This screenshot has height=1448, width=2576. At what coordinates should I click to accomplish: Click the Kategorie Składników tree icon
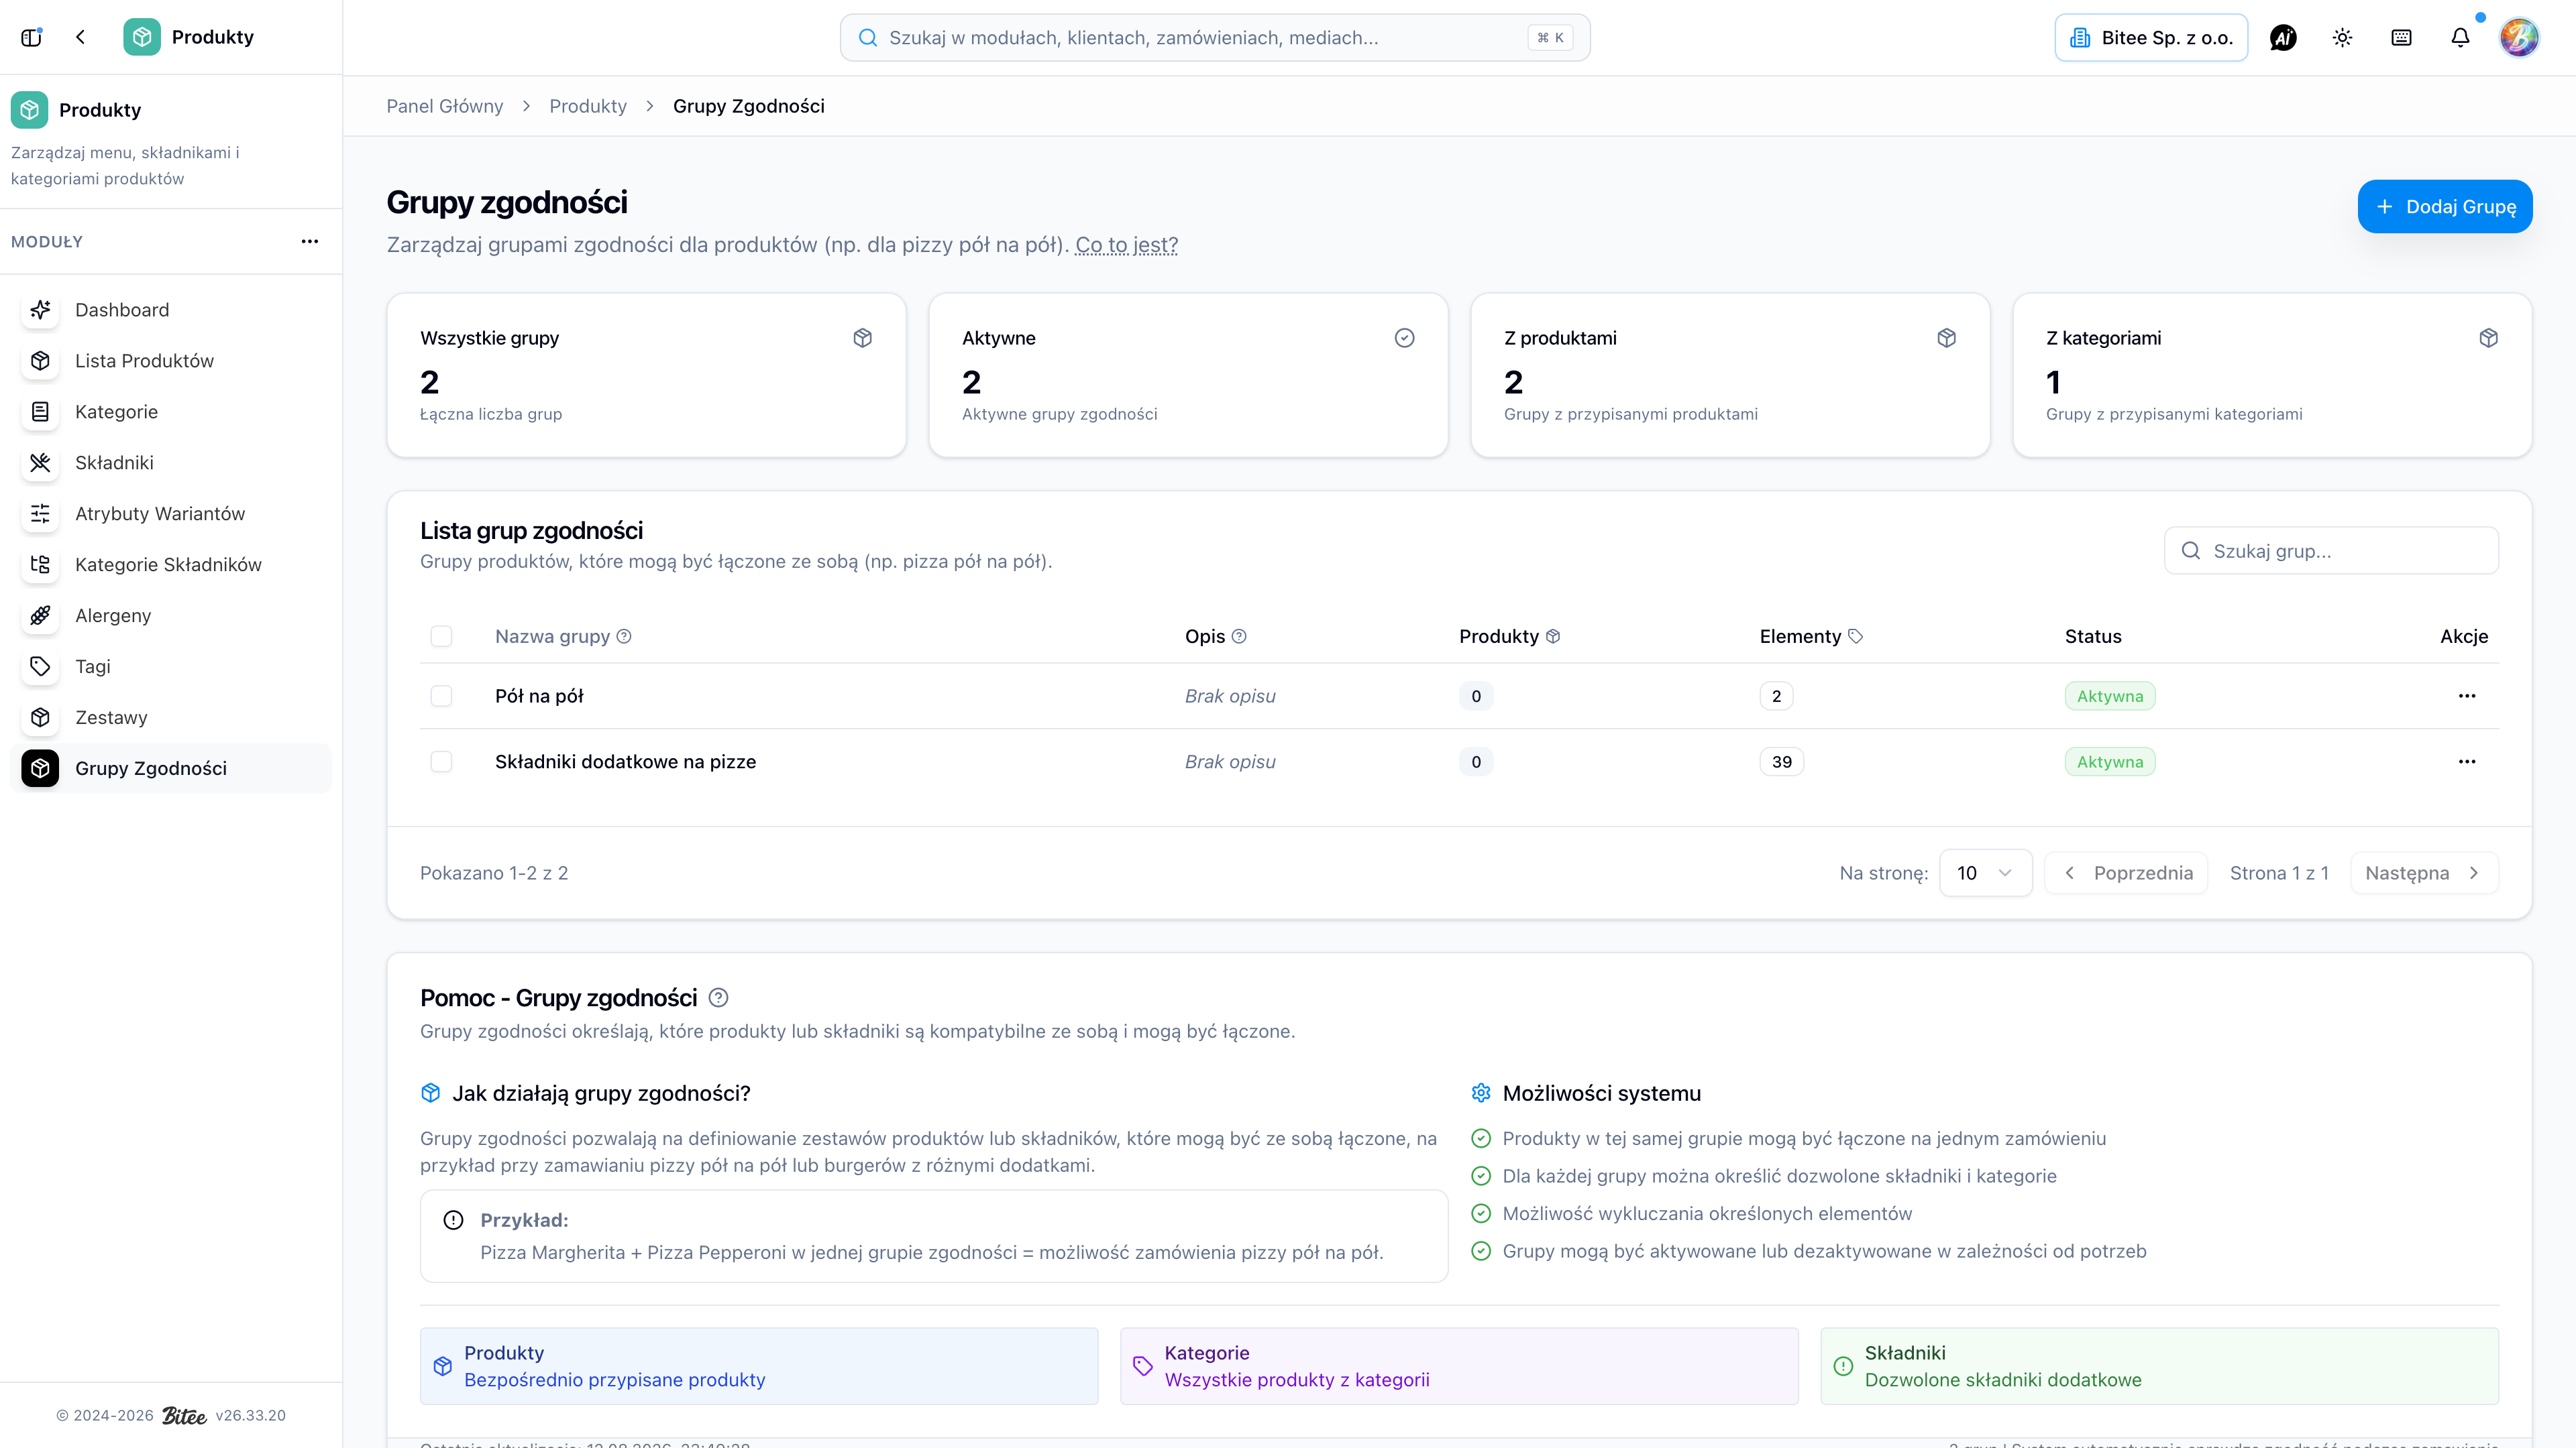tap(40, 564)
